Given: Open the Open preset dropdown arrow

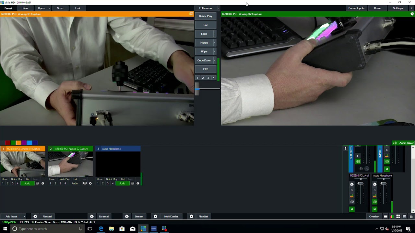Looking at the screenshot, I should point(49,8).
